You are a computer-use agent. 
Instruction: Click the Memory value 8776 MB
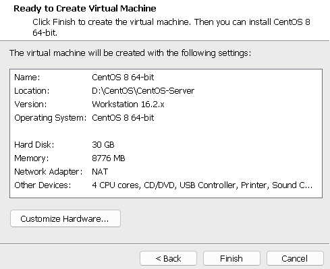[109, 158]
